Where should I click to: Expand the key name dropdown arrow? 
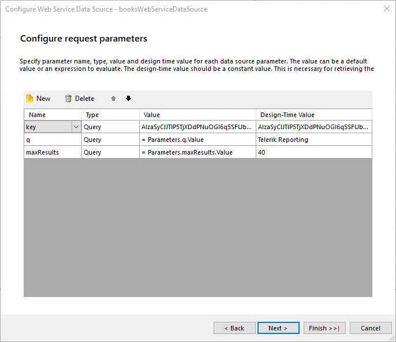[x=76, y=127]
